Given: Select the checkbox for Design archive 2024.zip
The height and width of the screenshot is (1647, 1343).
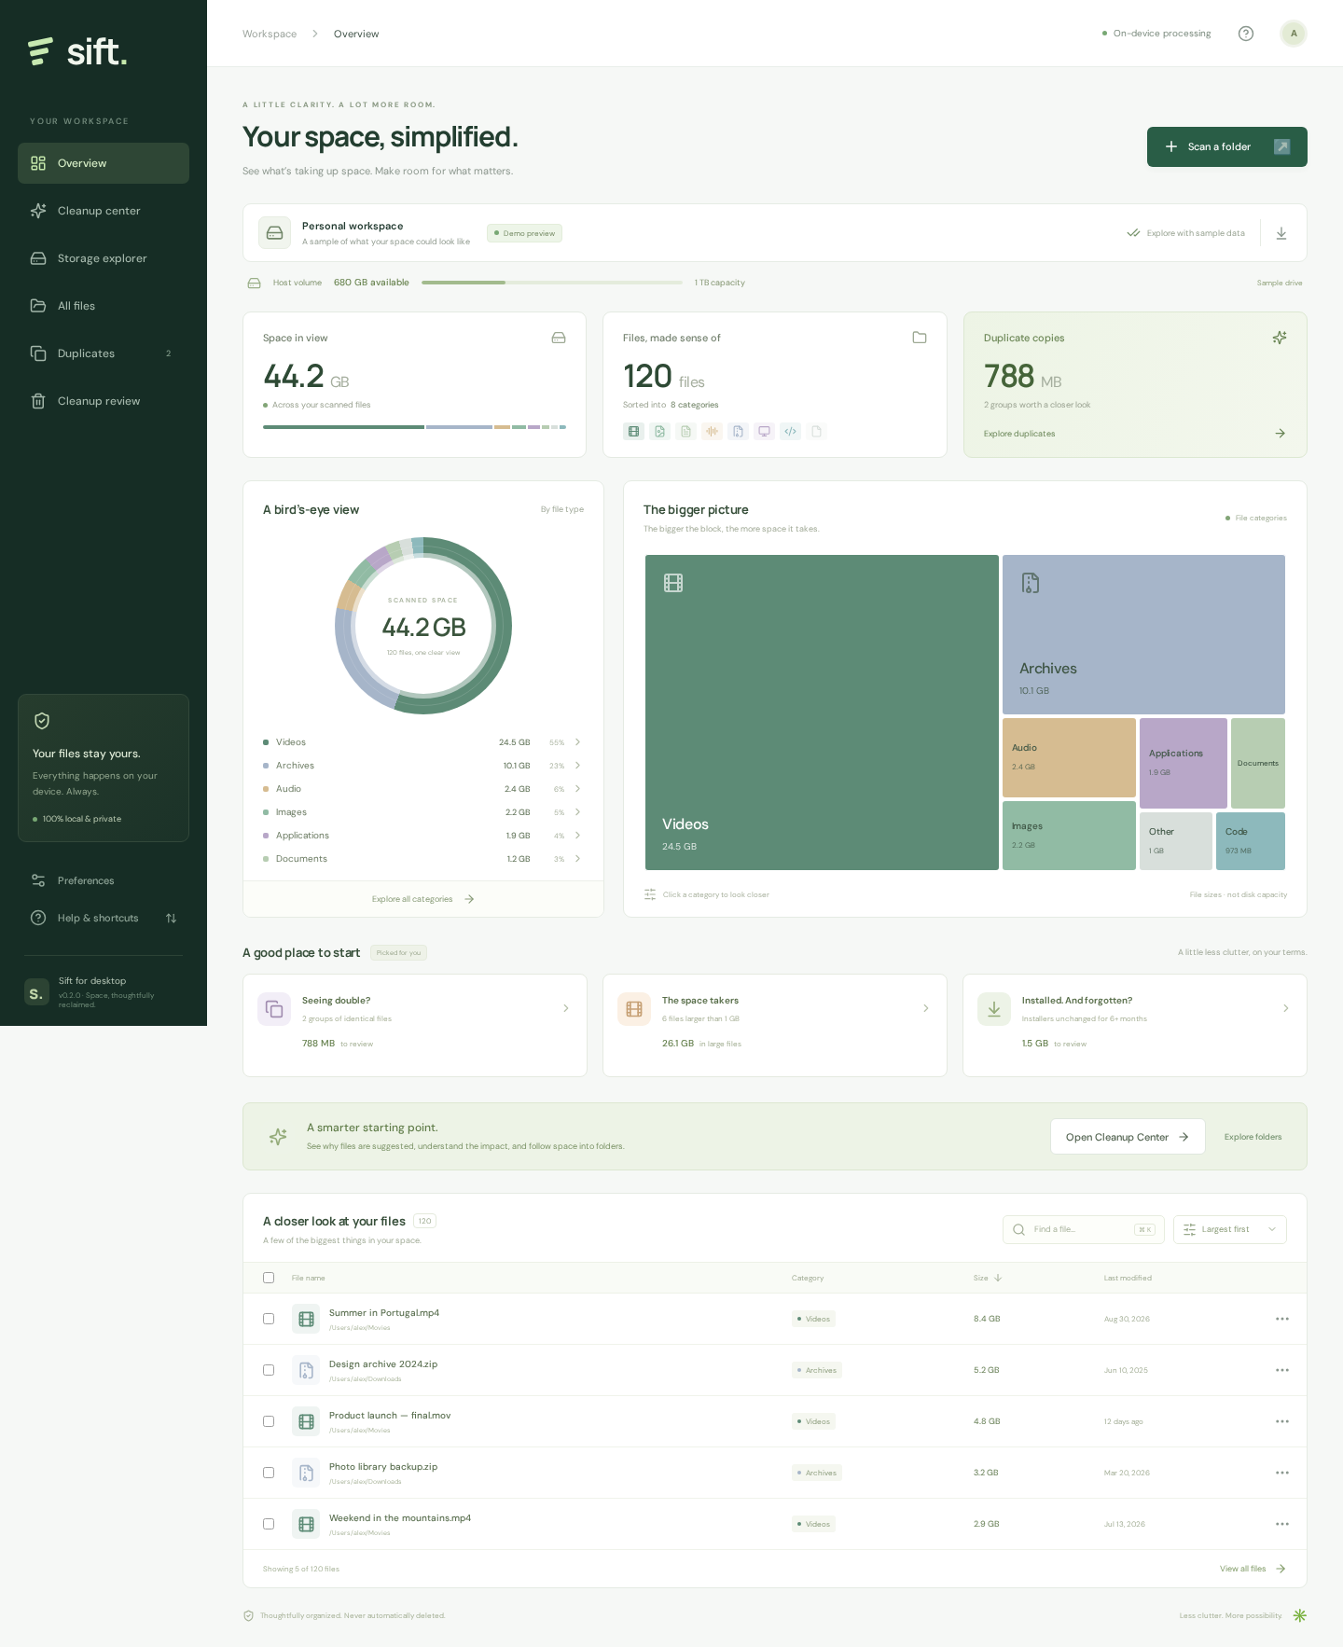Looking at the screenshot, I should (x=269, y=1370).
